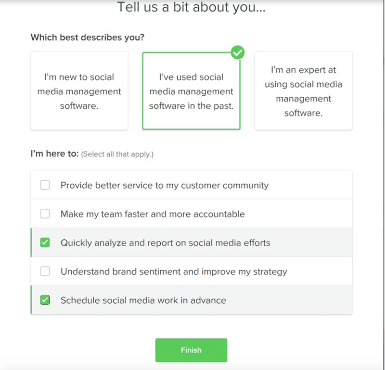Check "Understand brand sentiment and improve my strategy"

tap(45, 271)
